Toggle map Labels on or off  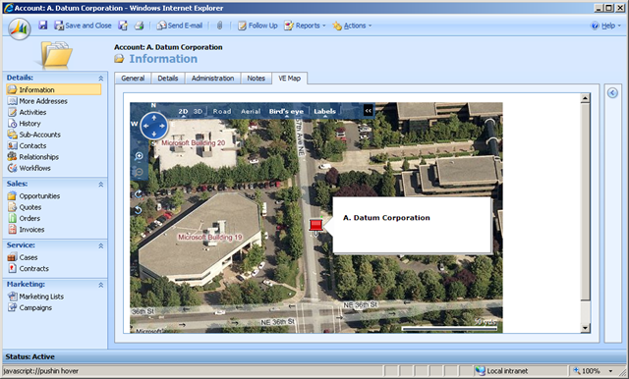point(325,111)
